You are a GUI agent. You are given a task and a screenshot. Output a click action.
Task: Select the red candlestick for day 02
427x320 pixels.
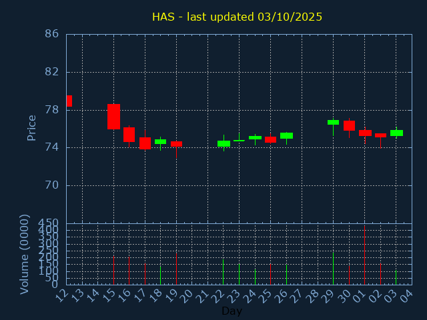coord(380,135)
